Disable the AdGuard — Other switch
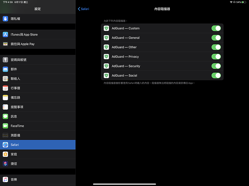 pyautogui.click(x=216, y=47)
